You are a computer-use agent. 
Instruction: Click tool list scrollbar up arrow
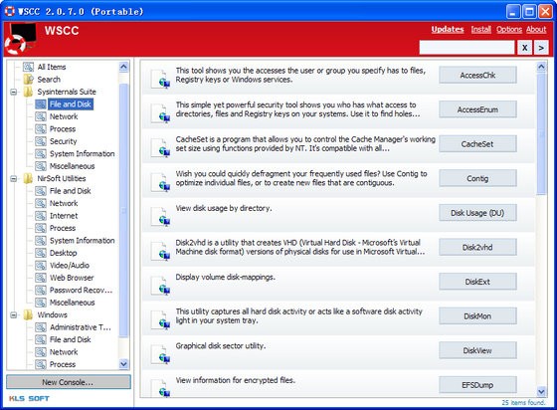pyautogui.click(x=541, y=67)
